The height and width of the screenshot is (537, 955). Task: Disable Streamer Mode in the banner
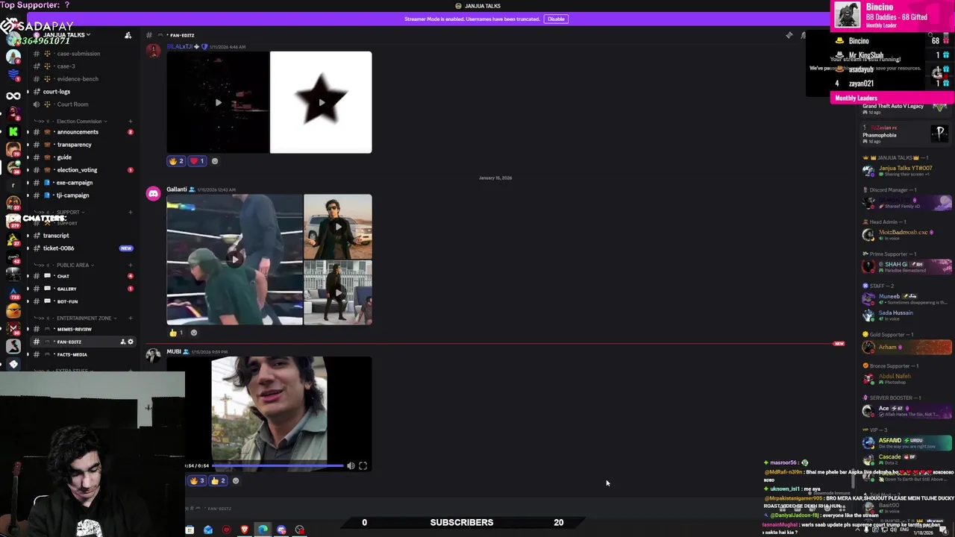556,19
